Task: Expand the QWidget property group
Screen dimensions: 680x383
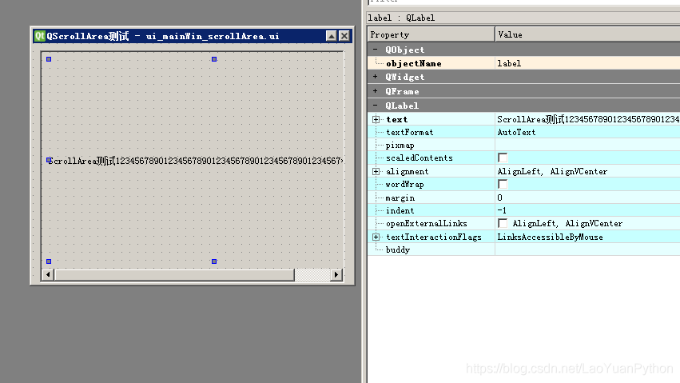Action: tap(376, 77)
